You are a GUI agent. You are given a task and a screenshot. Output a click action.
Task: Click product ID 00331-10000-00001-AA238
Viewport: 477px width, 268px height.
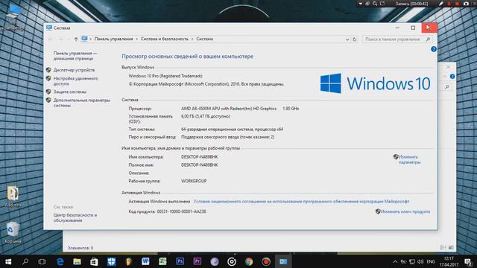click(x=181, y=211)
